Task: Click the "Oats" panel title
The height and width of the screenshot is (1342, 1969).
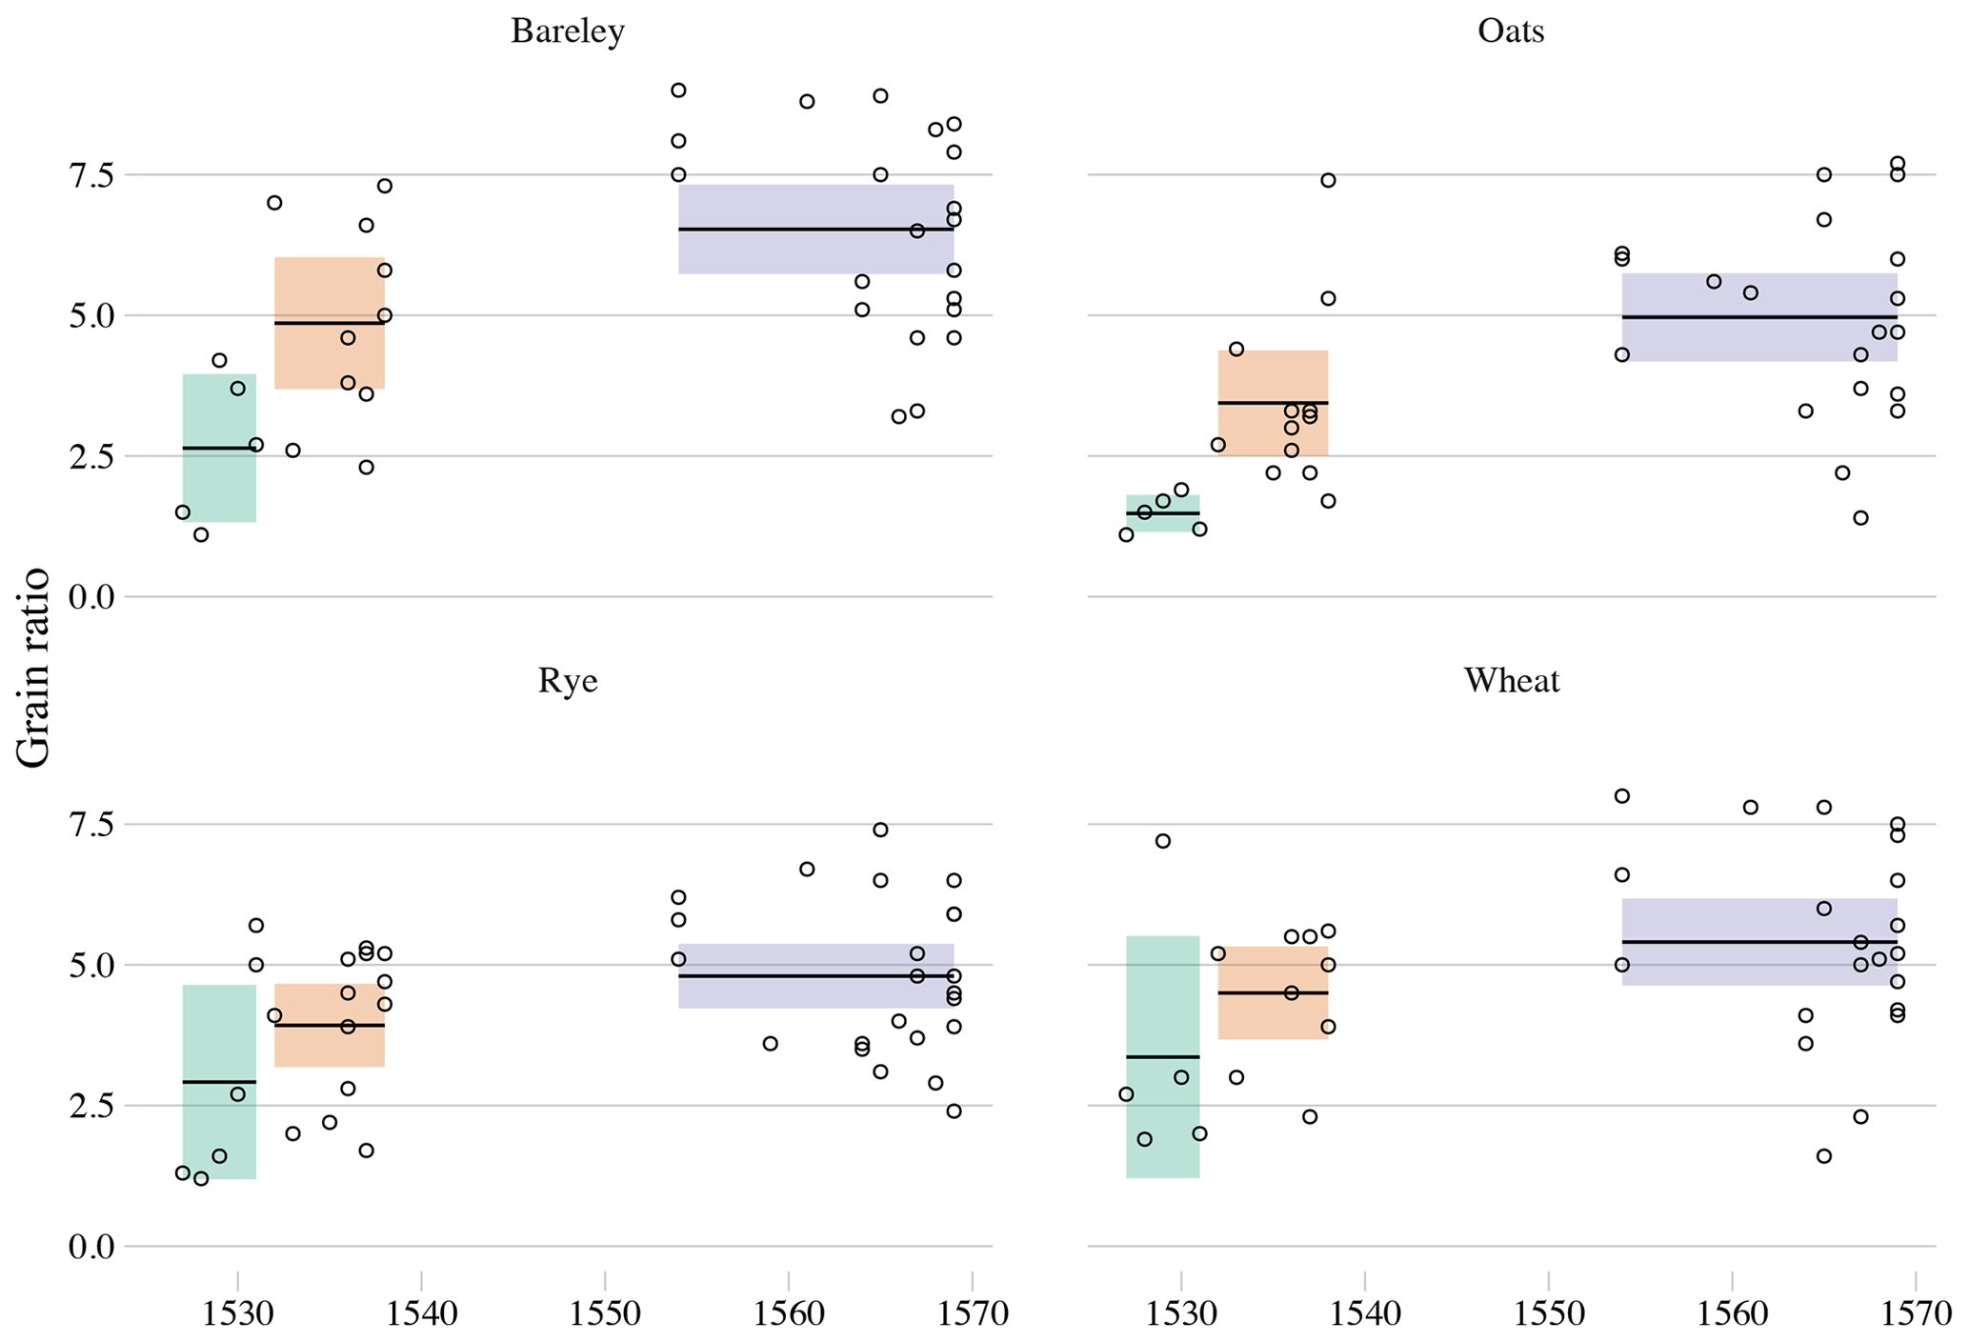Action: coord(1511,31)
